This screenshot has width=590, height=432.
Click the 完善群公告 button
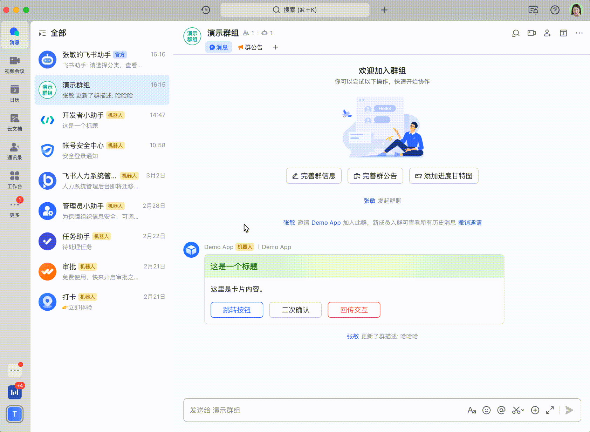coord(375,176)
